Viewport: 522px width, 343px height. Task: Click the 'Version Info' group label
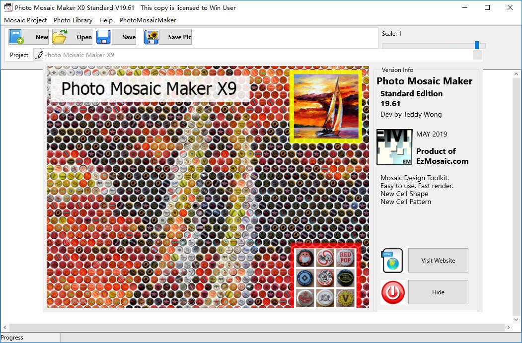click(397, 70)
